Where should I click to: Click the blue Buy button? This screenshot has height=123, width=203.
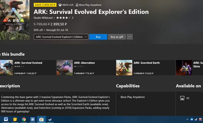(x=98, y=37)
